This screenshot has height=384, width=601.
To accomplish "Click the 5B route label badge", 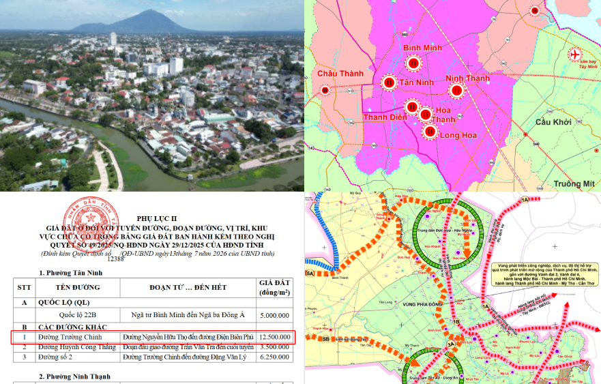I will tap(325, 339).
